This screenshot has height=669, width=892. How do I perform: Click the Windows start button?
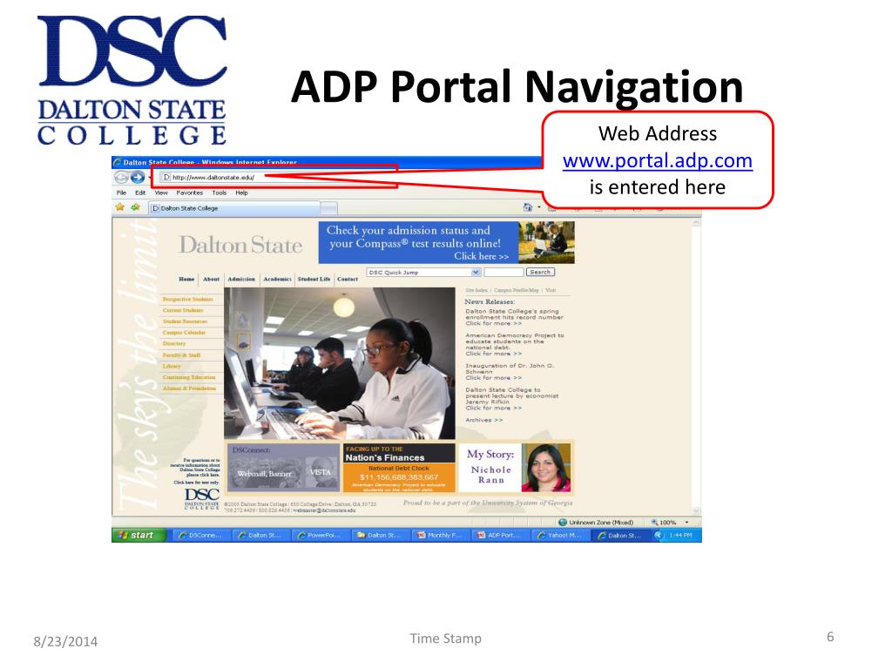point(139,536)
